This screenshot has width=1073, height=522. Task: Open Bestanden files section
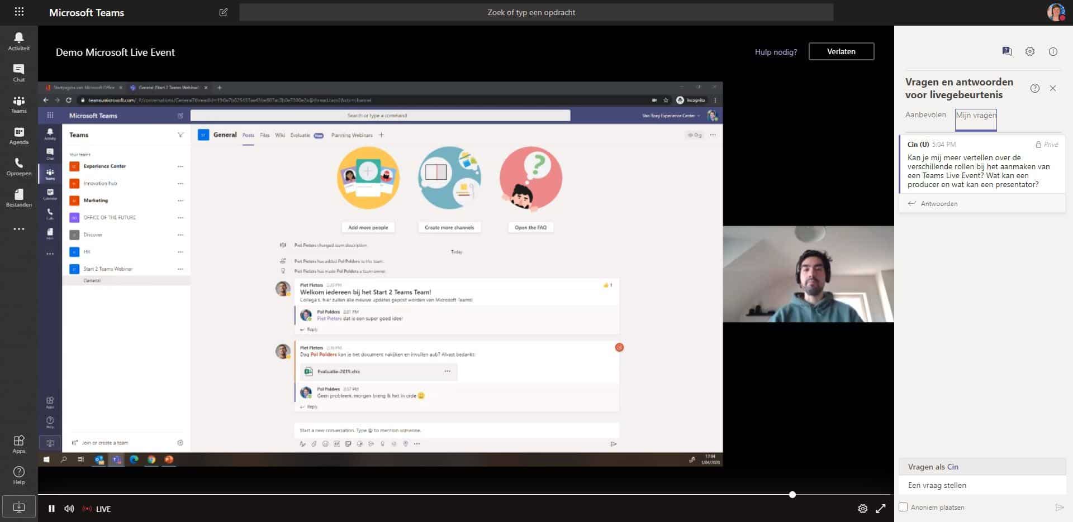pos(19,198)
